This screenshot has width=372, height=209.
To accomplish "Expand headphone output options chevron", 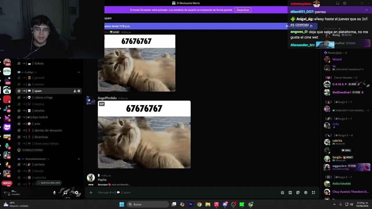I will point(71,192).
